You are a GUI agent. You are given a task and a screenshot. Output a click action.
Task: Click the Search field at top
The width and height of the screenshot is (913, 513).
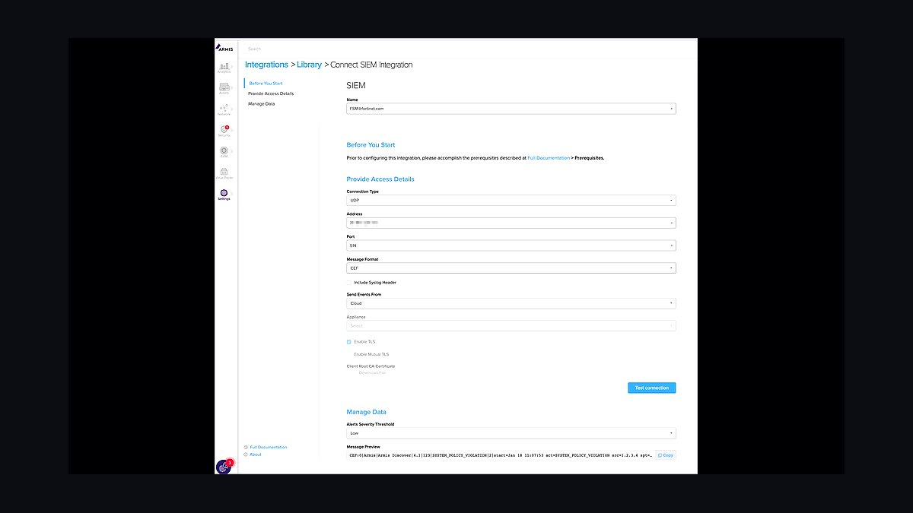pos(254,49)
